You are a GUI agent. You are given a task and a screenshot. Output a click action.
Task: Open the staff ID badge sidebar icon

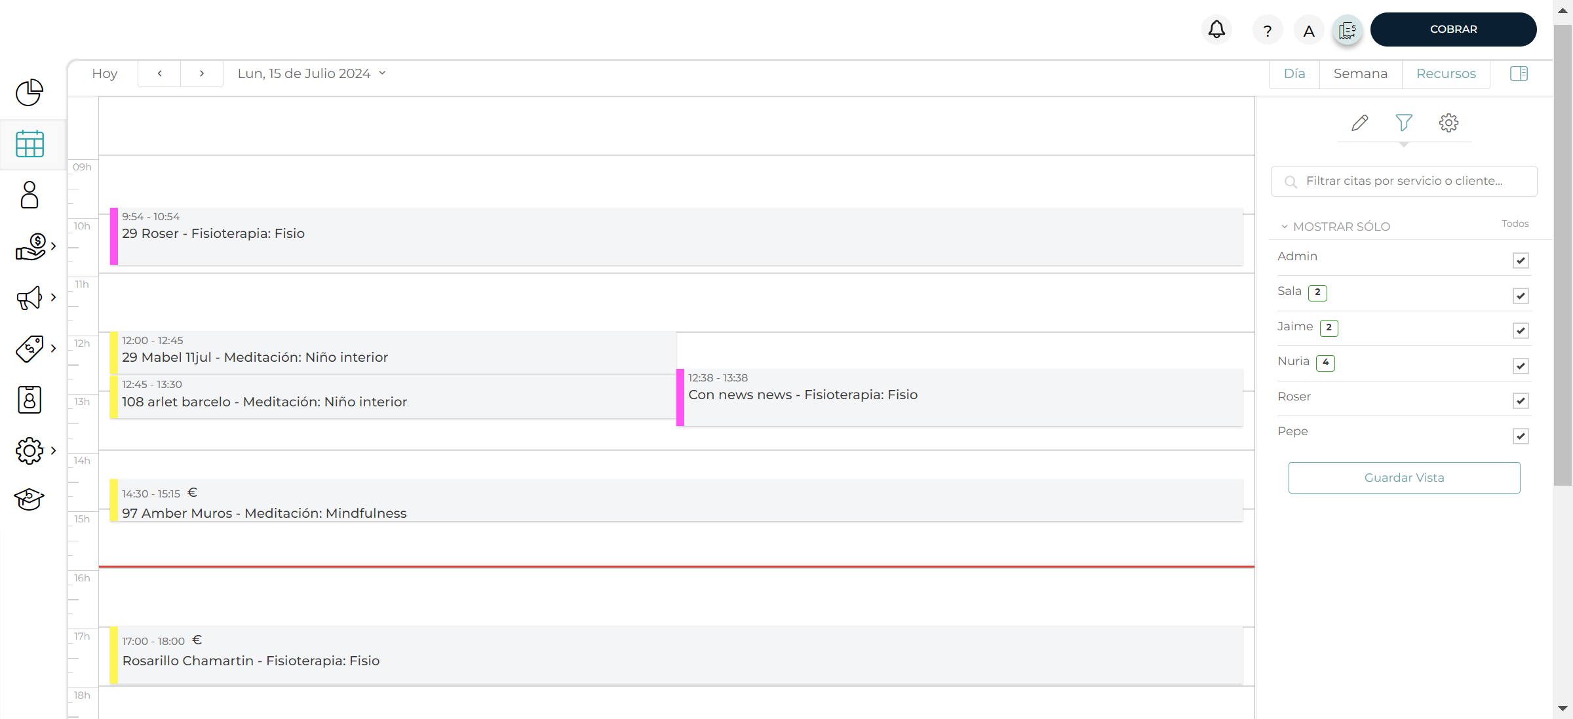click(29, 400)
